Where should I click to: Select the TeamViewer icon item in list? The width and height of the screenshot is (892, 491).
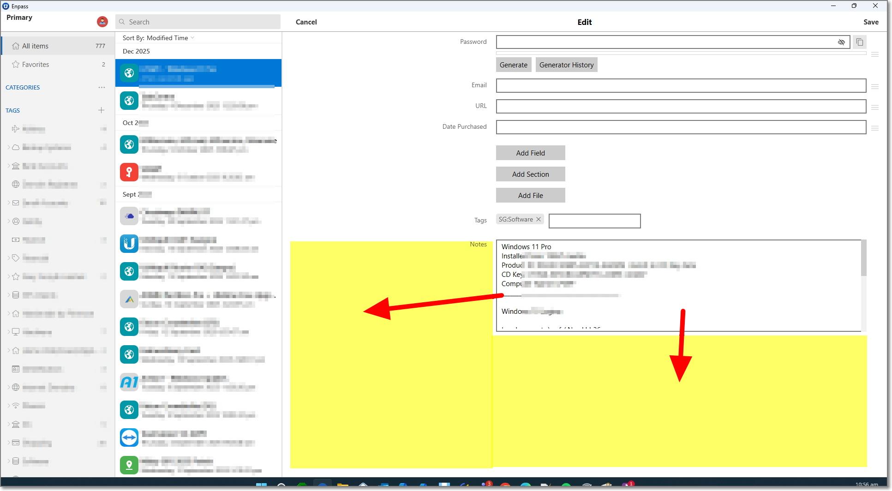click(129, 437)
